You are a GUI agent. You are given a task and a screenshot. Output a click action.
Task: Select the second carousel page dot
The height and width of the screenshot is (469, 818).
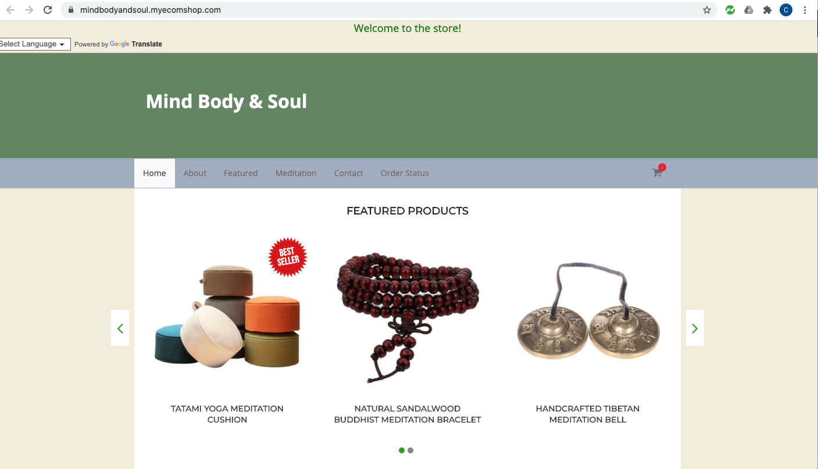point(410,450)
